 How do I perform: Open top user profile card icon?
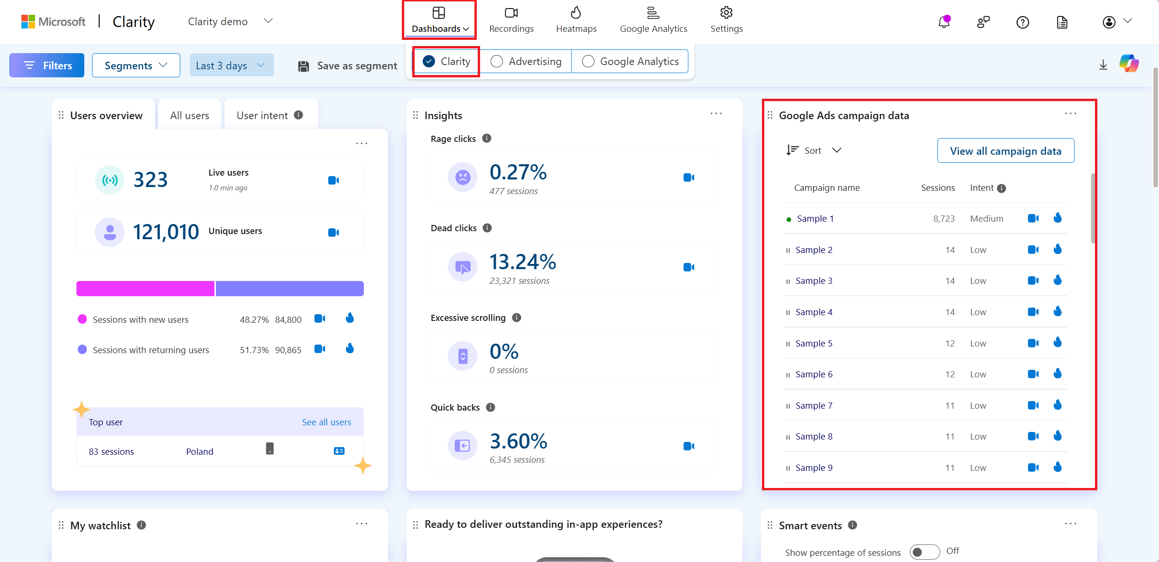click(339, 451)
